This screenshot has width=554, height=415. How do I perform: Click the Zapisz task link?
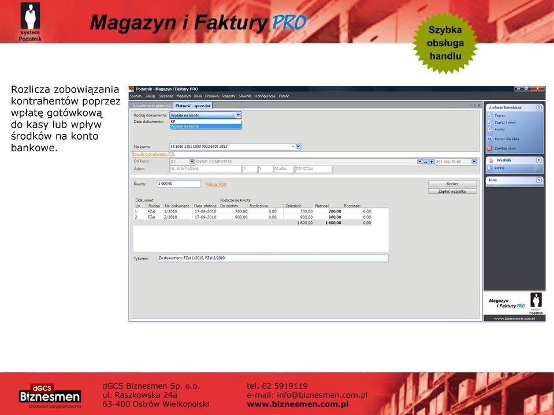tap(500, 115)
